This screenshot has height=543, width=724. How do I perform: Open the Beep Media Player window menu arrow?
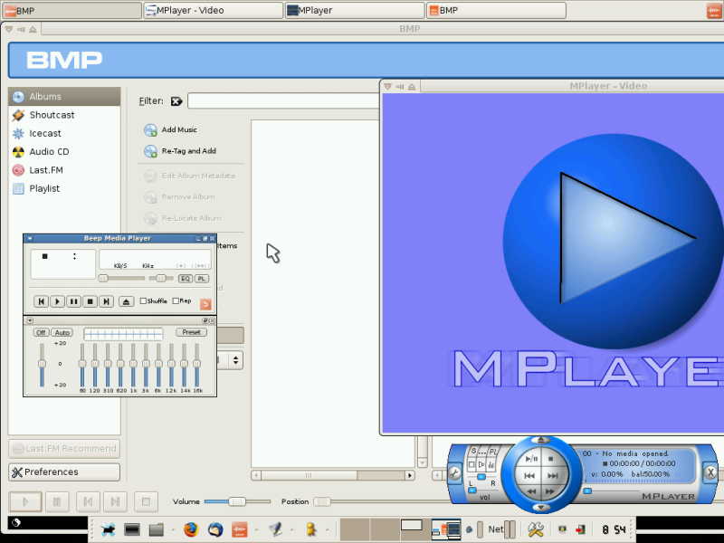click(30, 238)
